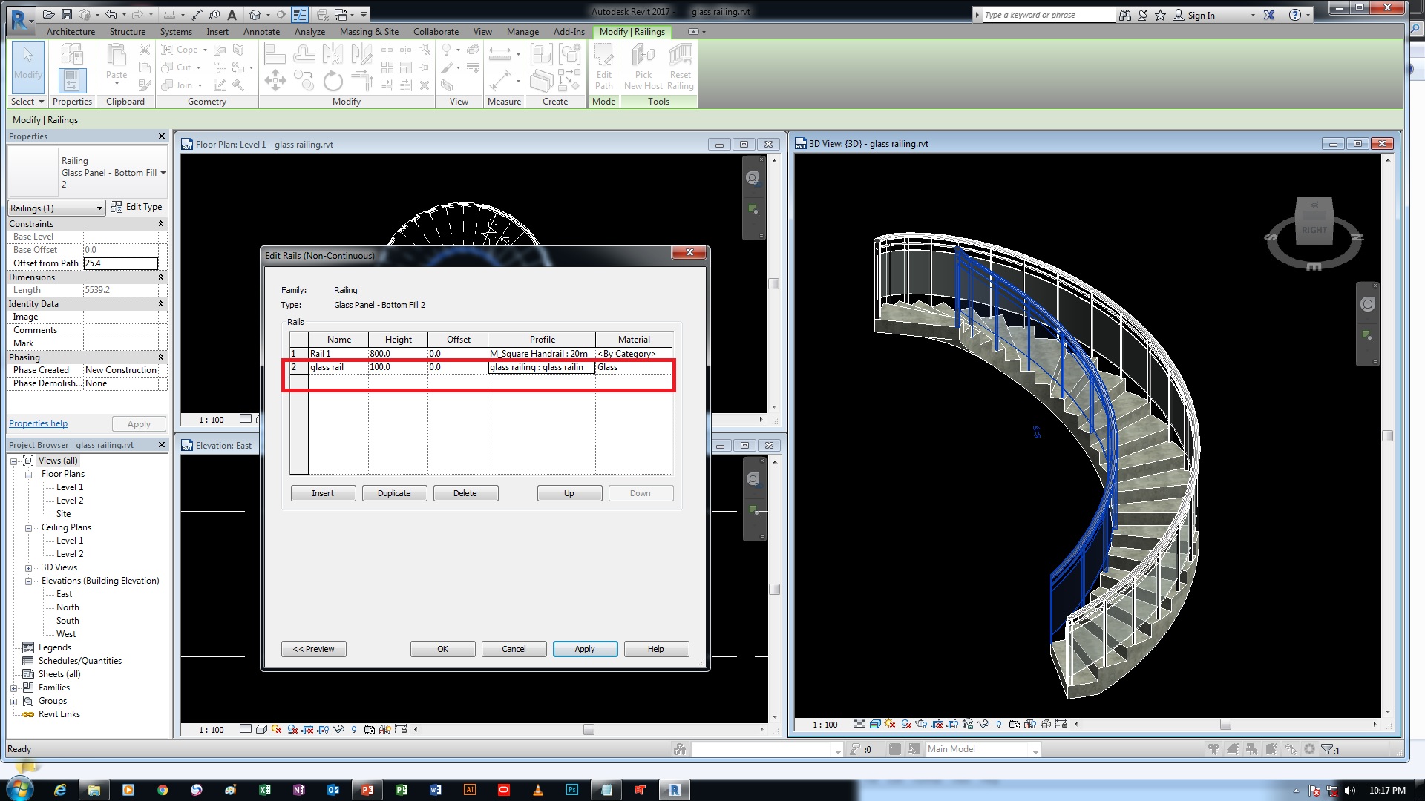Viewport: 1425px width, 801px height.
Task: Click the selection Filter funnel in status bar
Action: tap(1327, 749)
